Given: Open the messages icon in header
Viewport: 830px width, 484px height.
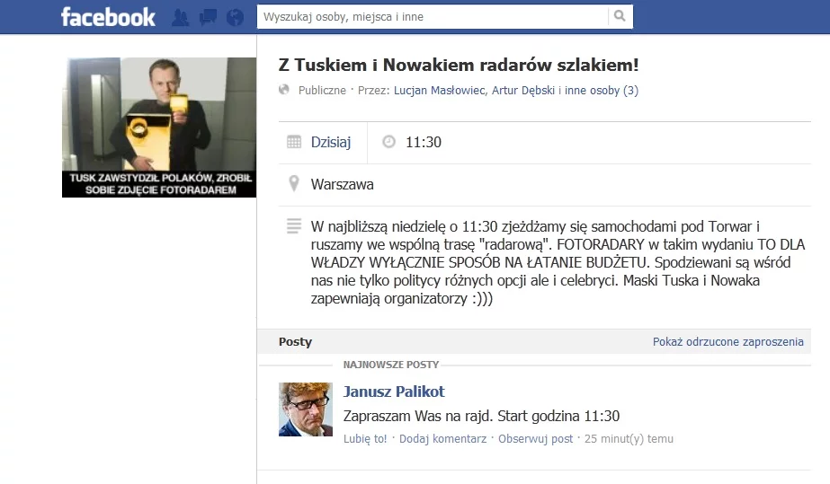Looking at the screenshot, I should (x=208, y=17).
